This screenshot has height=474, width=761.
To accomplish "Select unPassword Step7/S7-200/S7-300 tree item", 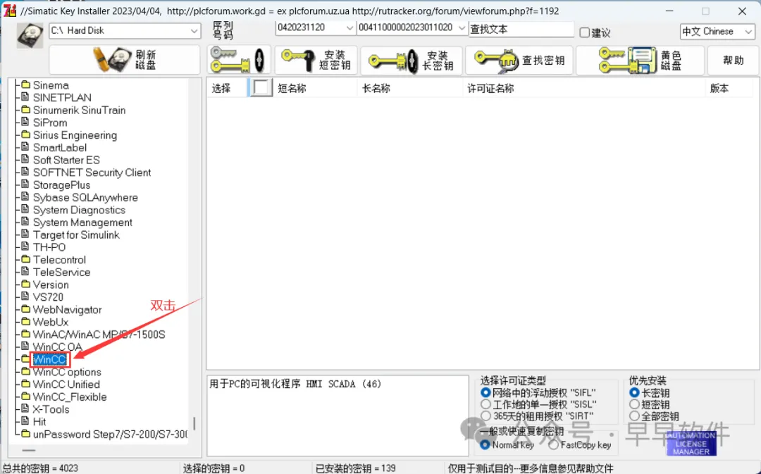I will pyautogui.click(x=110, y=435).
